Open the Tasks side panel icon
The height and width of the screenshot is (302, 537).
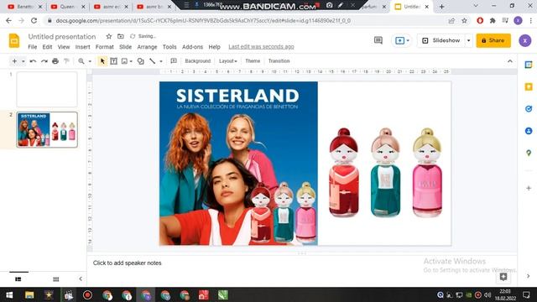pos(529,109)
